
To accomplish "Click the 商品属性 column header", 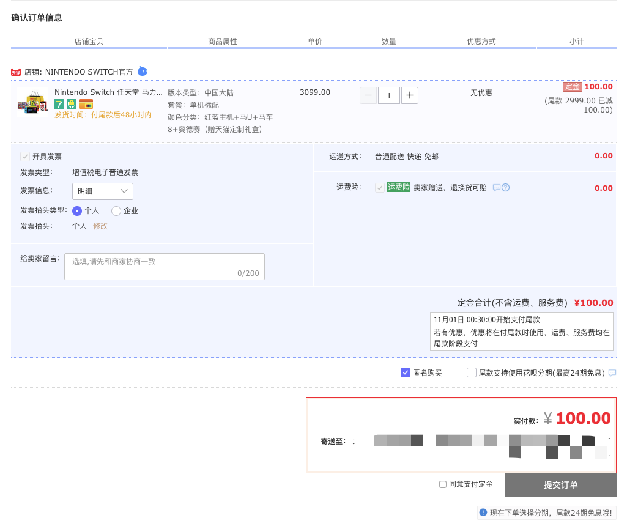I will (223, 42).
